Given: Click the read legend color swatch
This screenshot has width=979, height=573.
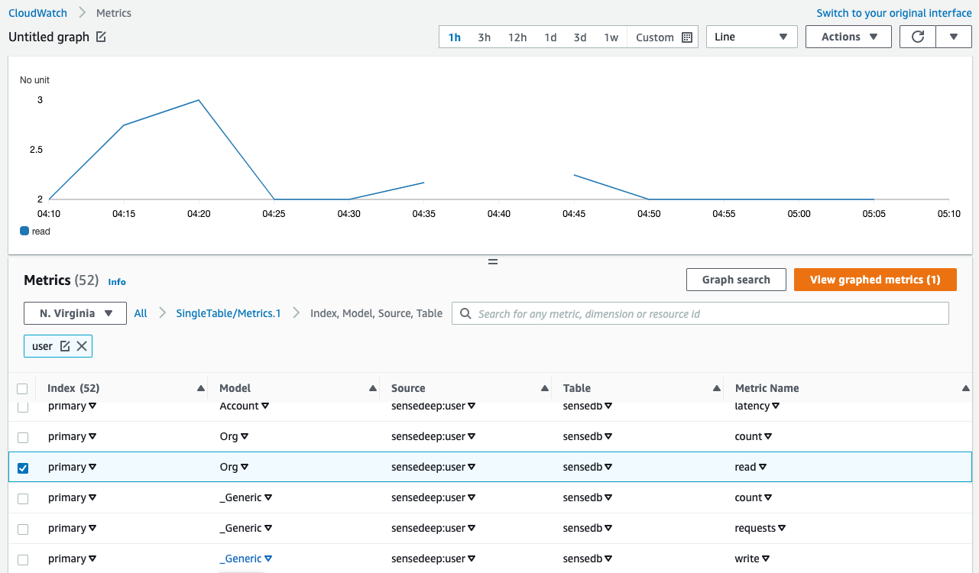Looking at the screenshot, I should pos(24,231).
